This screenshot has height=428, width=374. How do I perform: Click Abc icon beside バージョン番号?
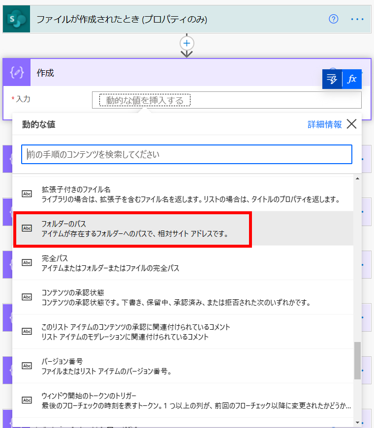click(27, 366)
